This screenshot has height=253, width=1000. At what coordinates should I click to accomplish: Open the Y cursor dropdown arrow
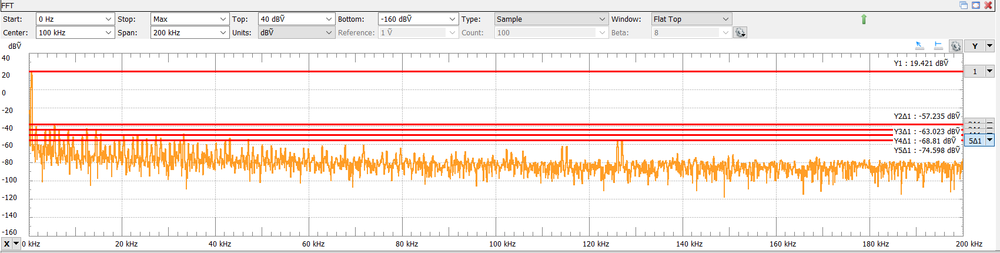pyautogui.click(x=989, y=46)
